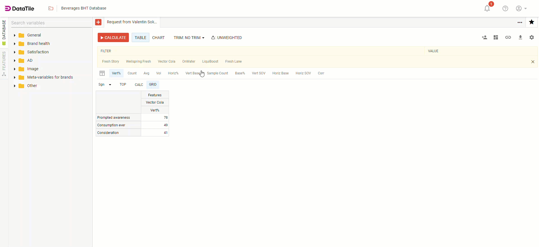Select the Wellspring Fresh filter value
The image size is (539, 247).
pos(138,61)
